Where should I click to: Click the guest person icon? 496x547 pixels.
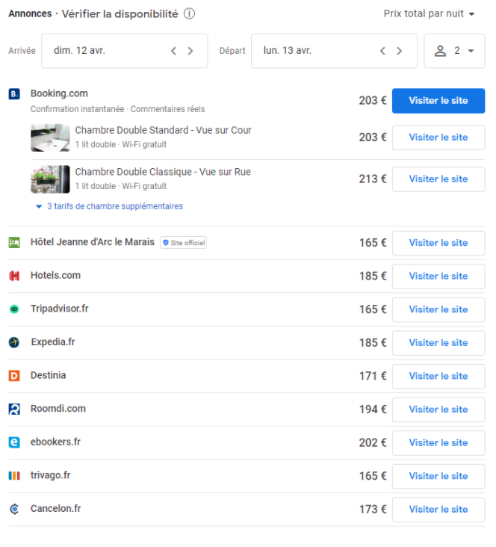click(x=440, y=51)
